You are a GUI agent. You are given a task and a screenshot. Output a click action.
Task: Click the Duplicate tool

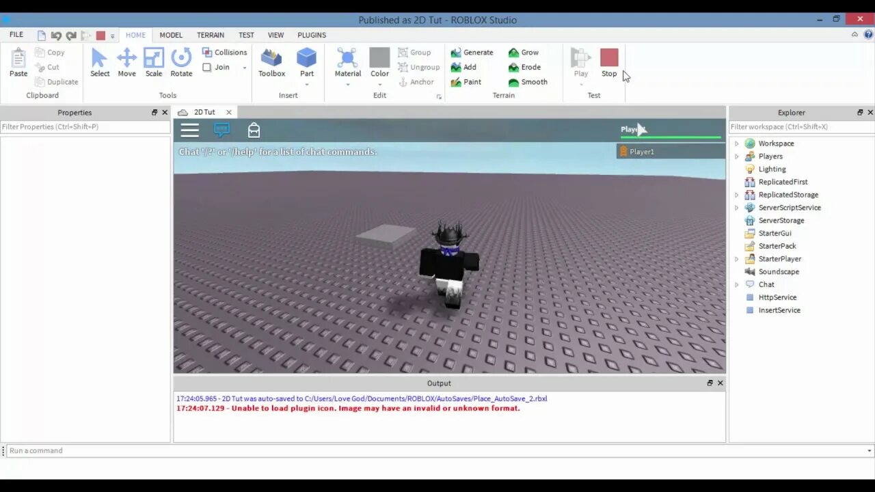point(57,82)
